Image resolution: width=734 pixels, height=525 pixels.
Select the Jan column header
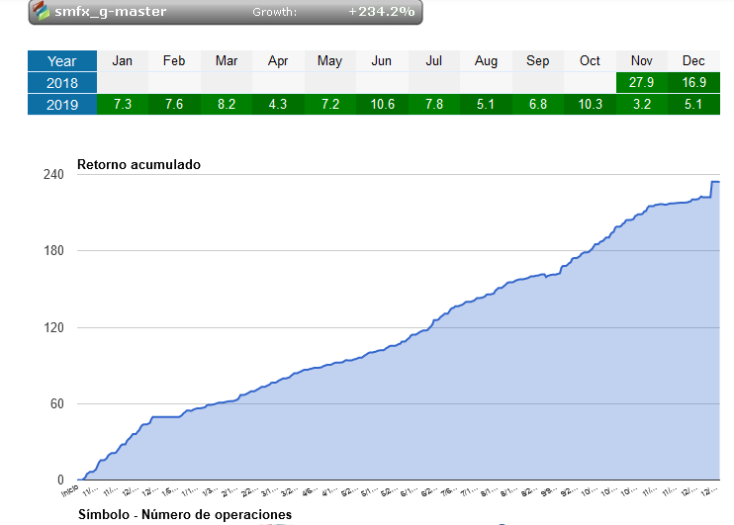point(123,61)
